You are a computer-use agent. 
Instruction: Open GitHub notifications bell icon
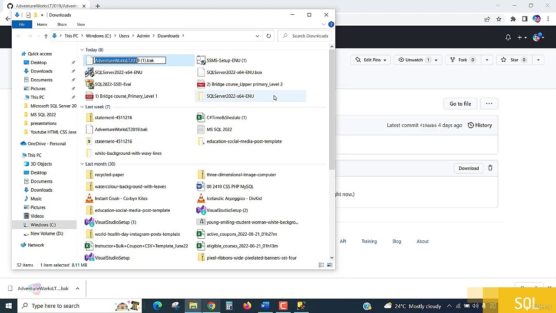pos(508,37)
